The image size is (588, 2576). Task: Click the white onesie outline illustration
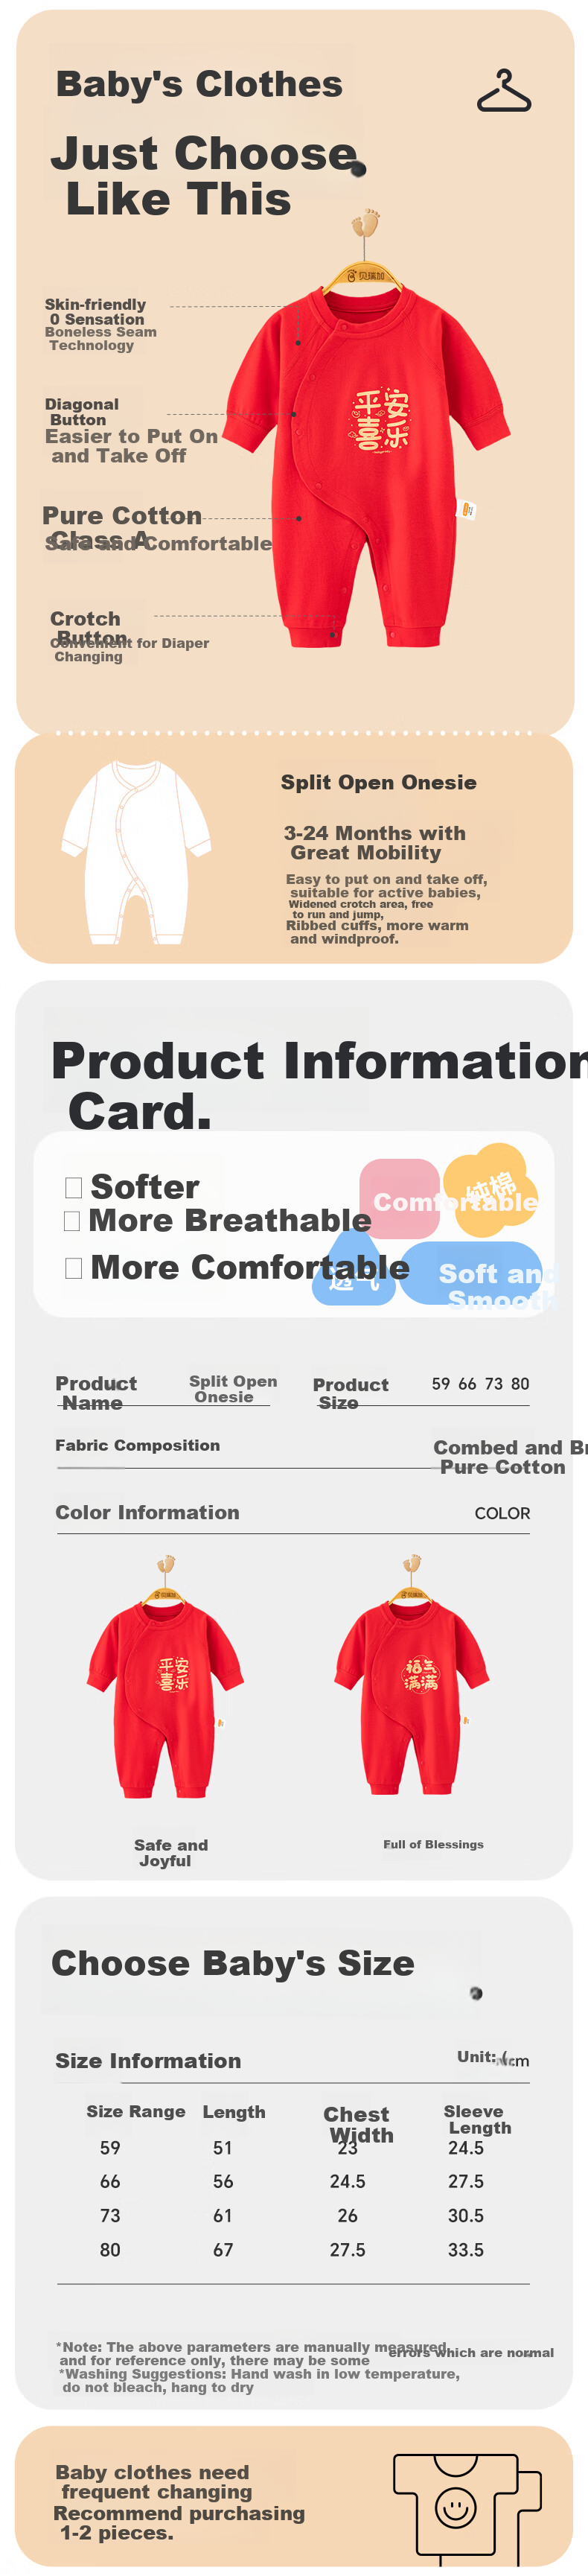click(136, 852)
